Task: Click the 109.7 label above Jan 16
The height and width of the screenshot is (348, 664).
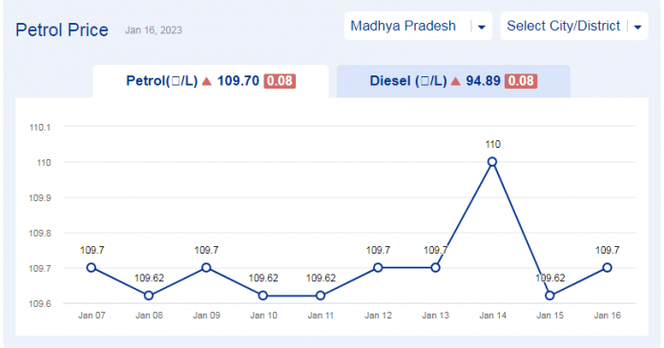Action: click(608, 250)
